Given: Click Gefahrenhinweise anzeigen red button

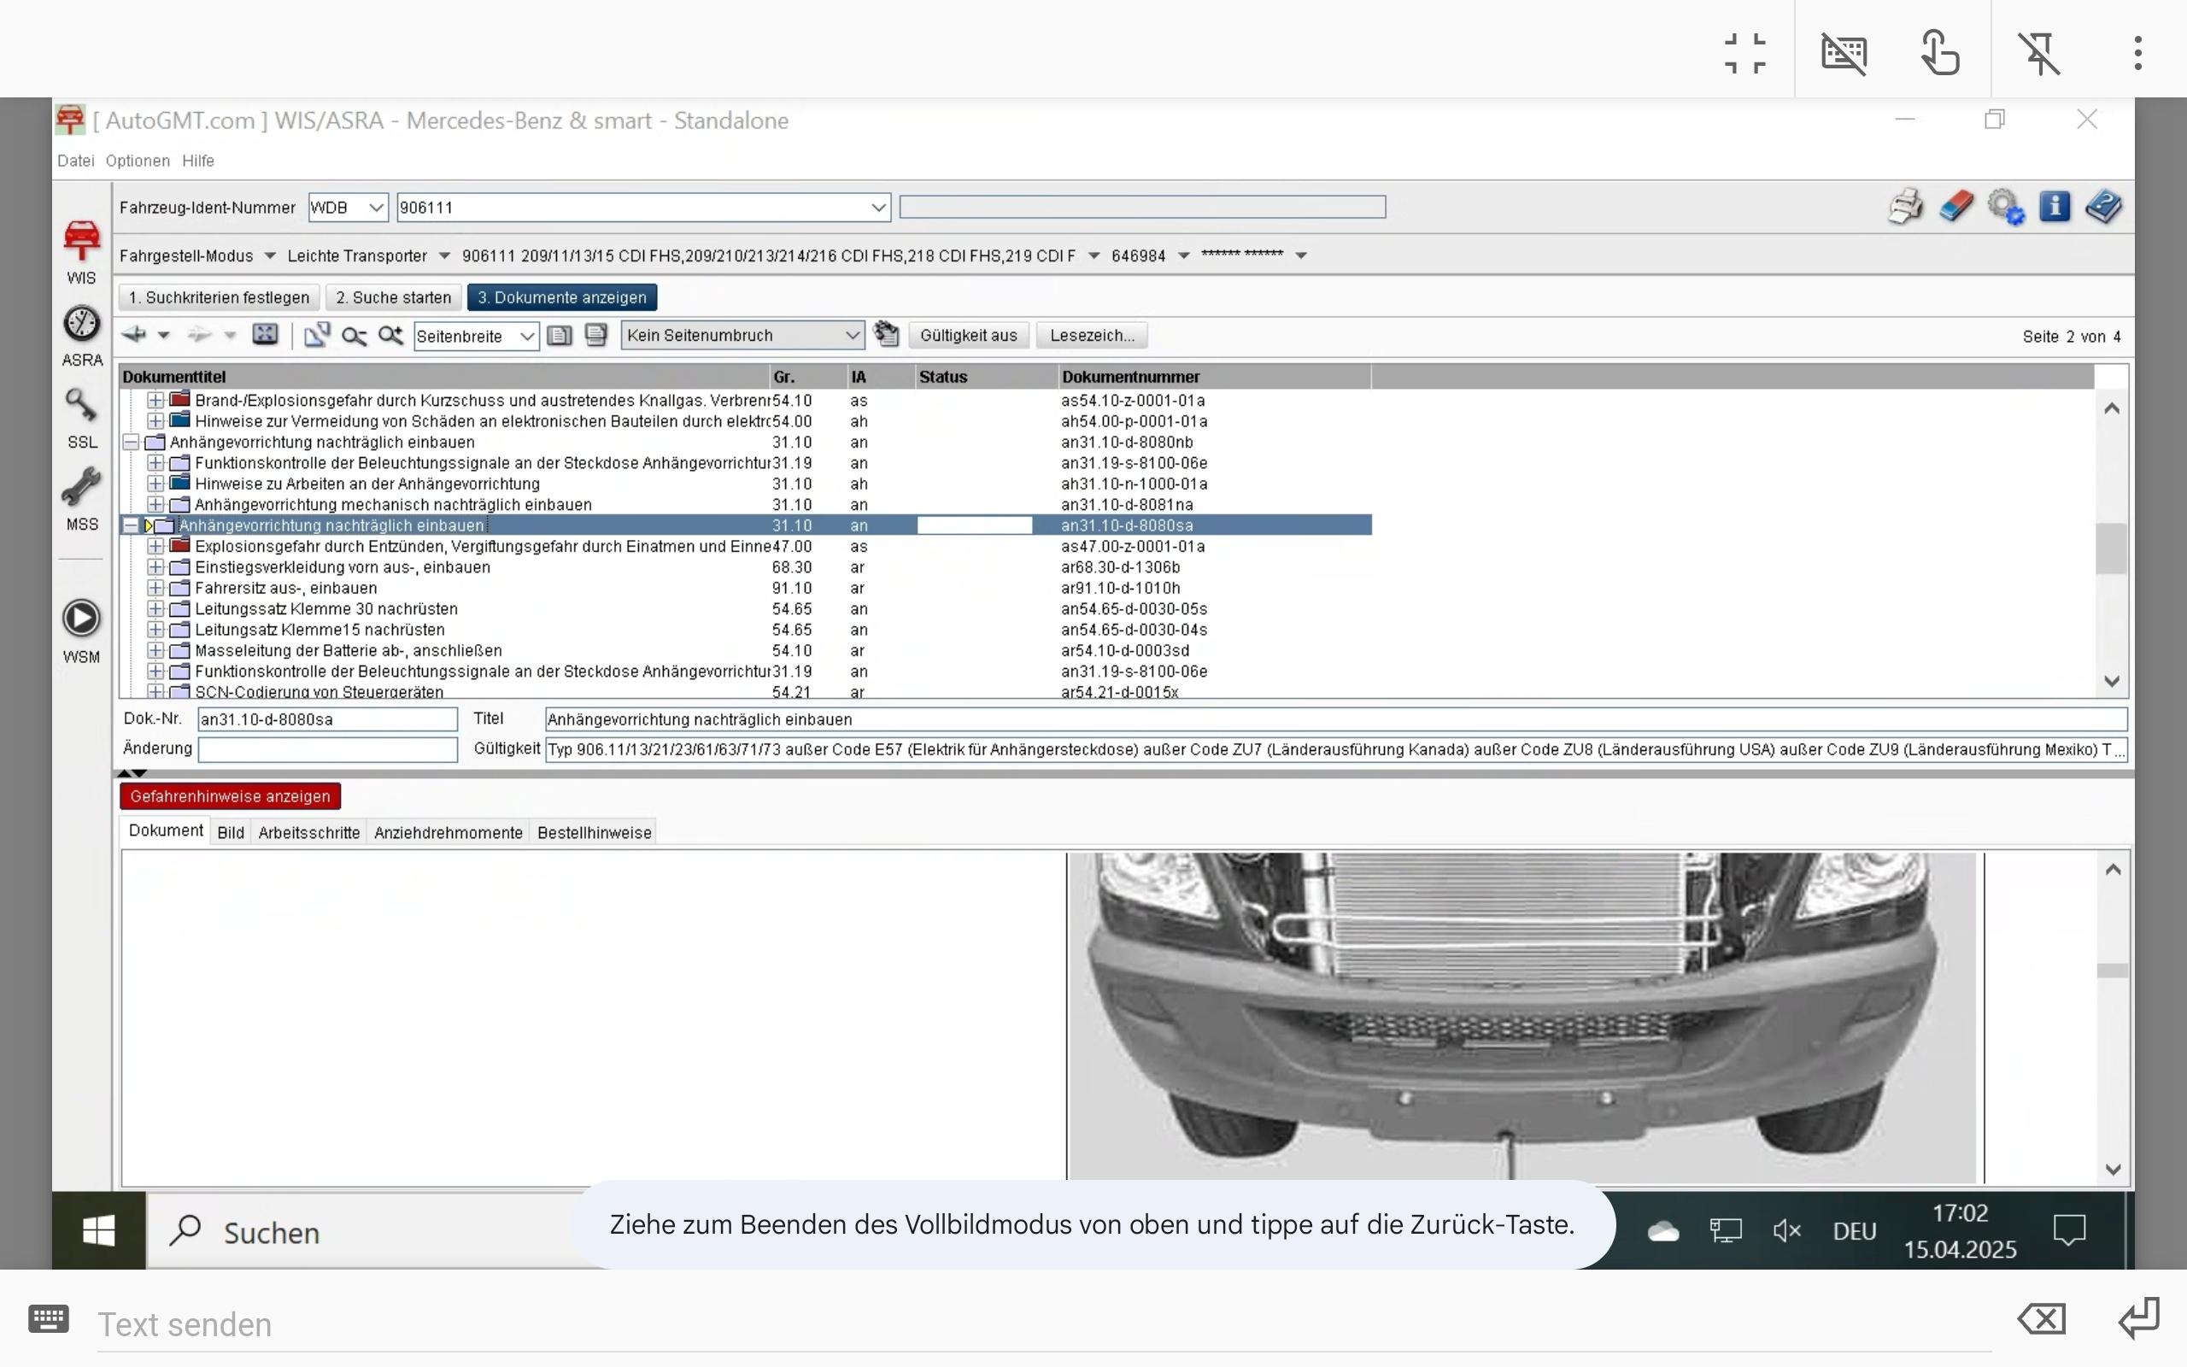Looking at the screenshot, I should coord(231,796).
